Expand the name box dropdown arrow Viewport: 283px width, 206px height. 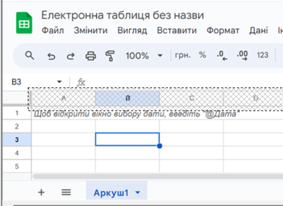click(59, 82)
